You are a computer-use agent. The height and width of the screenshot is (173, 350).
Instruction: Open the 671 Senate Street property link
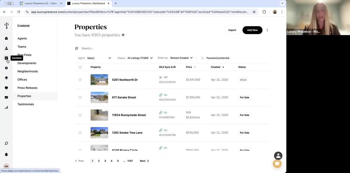pyautogui.click(x=124, y=98)
